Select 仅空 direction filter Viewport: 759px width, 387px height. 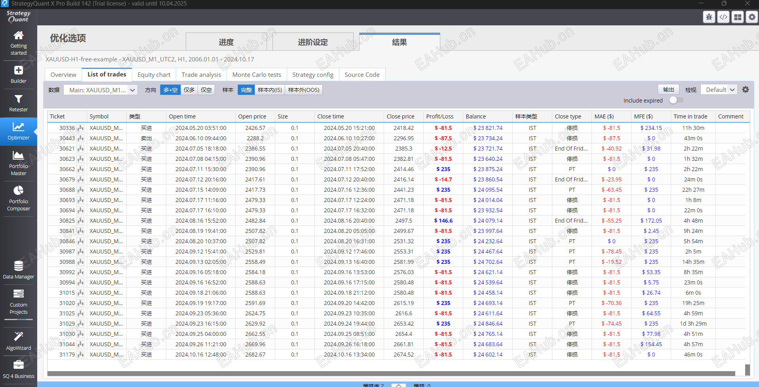(206, 90)
